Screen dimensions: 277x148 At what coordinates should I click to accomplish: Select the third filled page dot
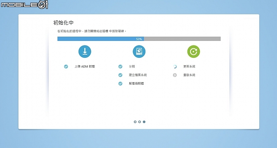point(144,122)
